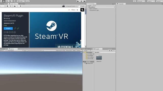The width and height of the screenshot is (163, 91).
Task: Toggle the Hierarchy panel lock icon
Action: [x=113, y=4]
